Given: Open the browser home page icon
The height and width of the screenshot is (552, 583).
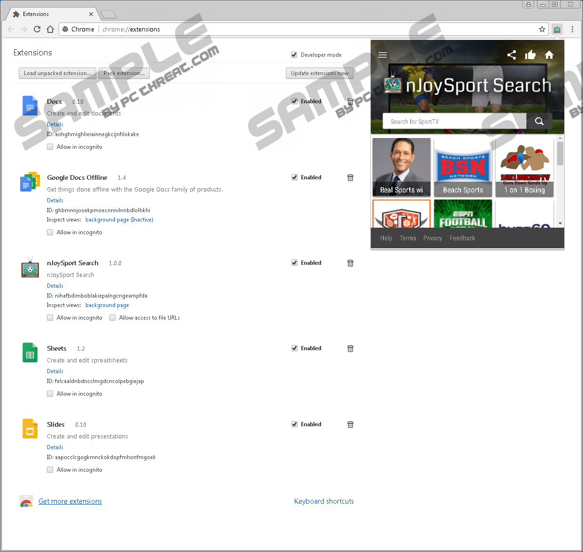Looking at the screenshot, I should point(50,29).
